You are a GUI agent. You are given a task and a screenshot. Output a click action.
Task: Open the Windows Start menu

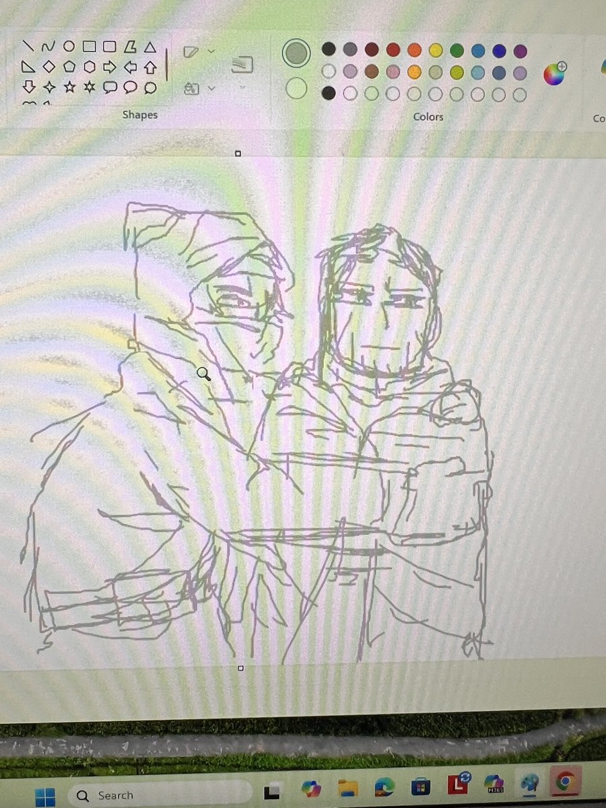pyautogui.click(x=45, y=798)
